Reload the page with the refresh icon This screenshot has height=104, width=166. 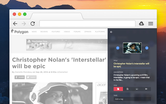pyautogui.click(x=33, y=24)
